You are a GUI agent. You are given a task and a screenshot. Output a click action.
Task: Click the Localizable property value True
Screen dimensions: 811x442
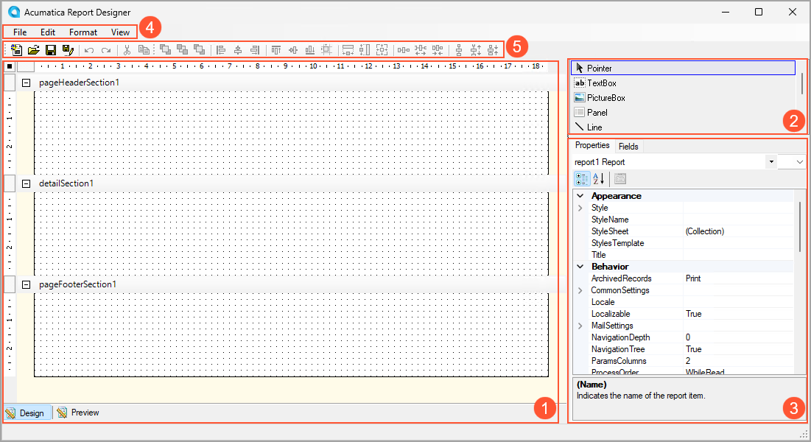click(694, 314)
